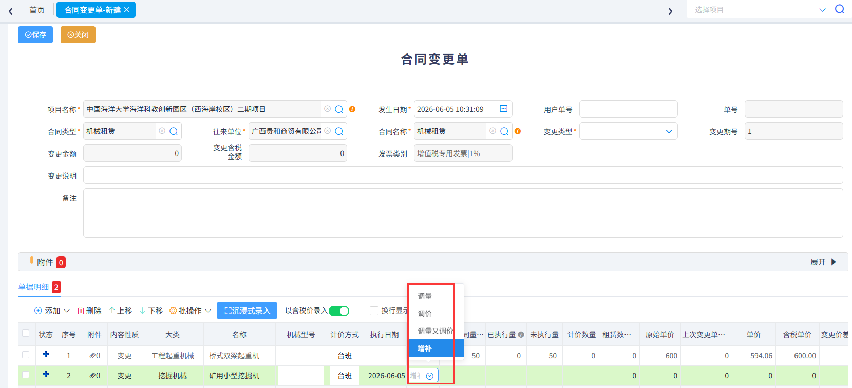Open the 批操作 dropdown
Image resolution: width=852 pixels, height=388 pixels.
click(x=191, y=311)
